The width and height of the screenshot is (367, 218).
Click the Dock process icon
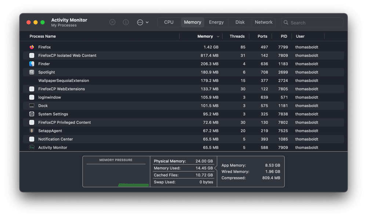32,106
